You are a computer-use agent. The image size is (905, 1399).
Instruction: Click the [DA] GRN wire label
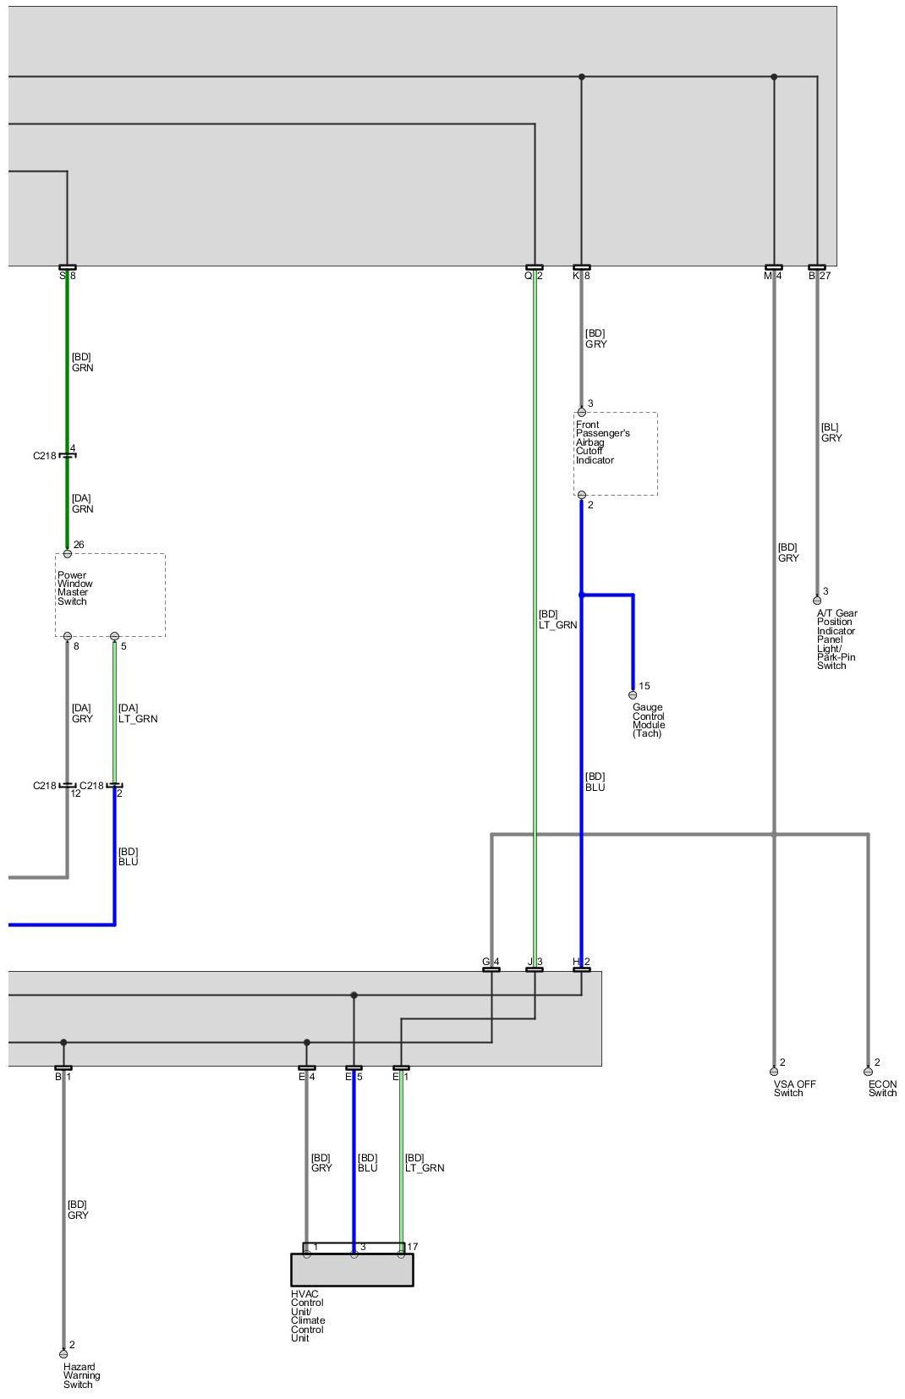[x=82, y=503]
